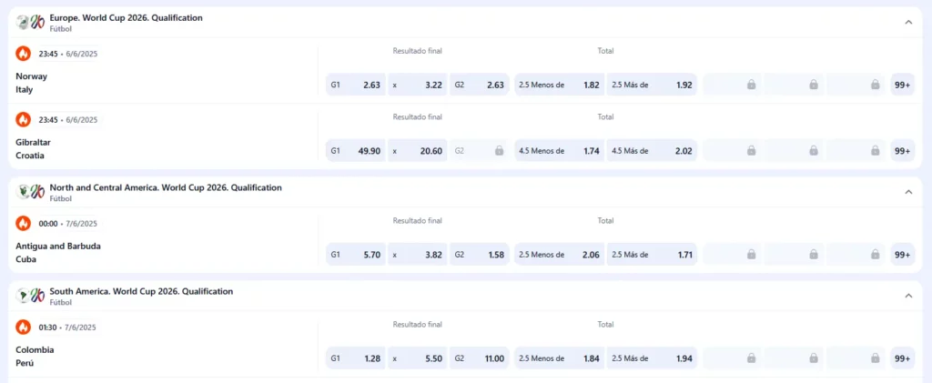
Task: Click the flame icon beside Norway vs Italy
Action: 24,54
